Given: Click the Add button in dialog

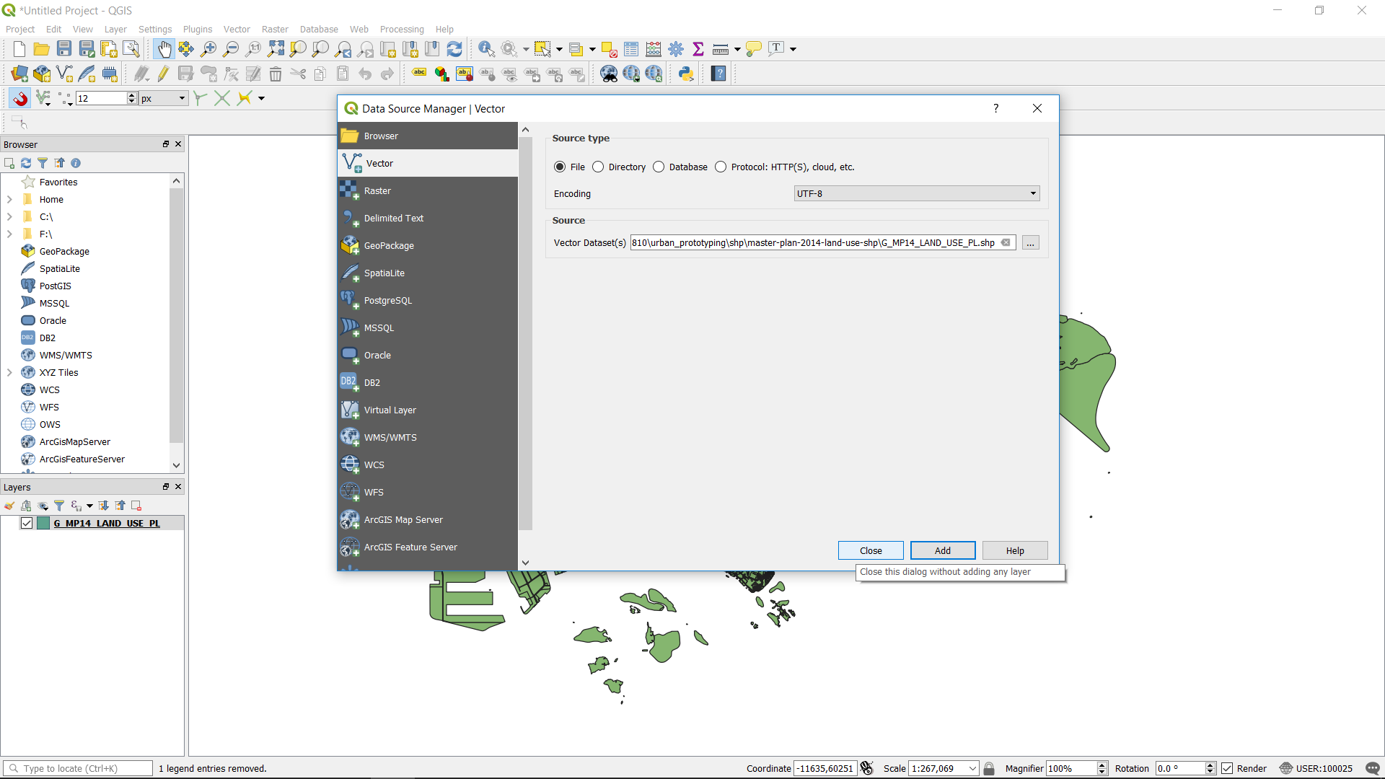Looking at the screenshot, I should pos(942,551).
